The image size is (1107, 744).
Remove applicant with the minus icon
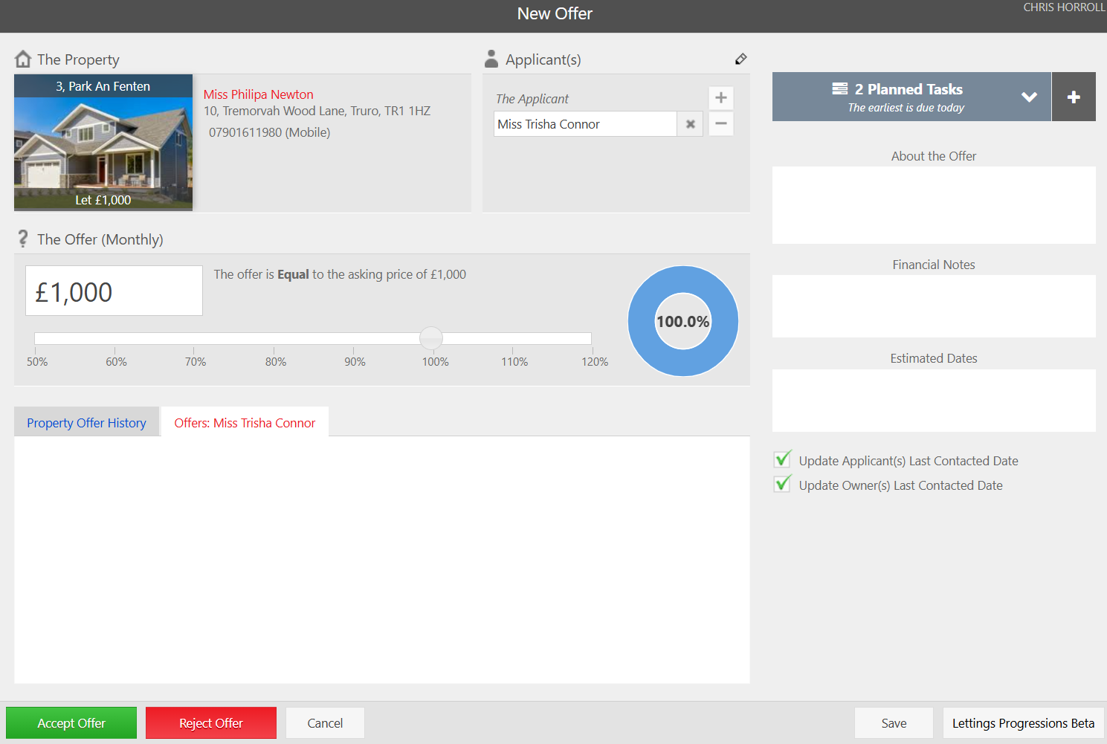click(721, 123)
